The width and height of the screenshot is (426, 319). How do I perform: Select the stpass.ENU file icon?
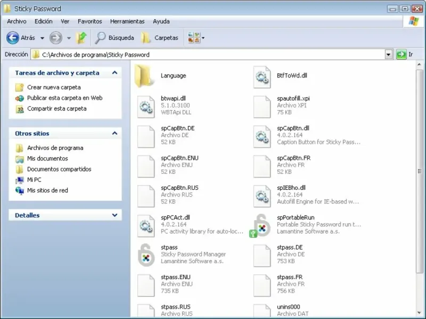tap(146, 286)
